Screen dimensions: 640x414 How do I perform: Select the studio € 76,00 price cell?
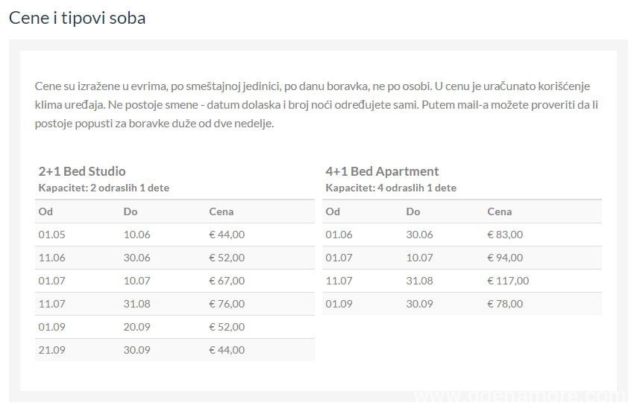227,304
